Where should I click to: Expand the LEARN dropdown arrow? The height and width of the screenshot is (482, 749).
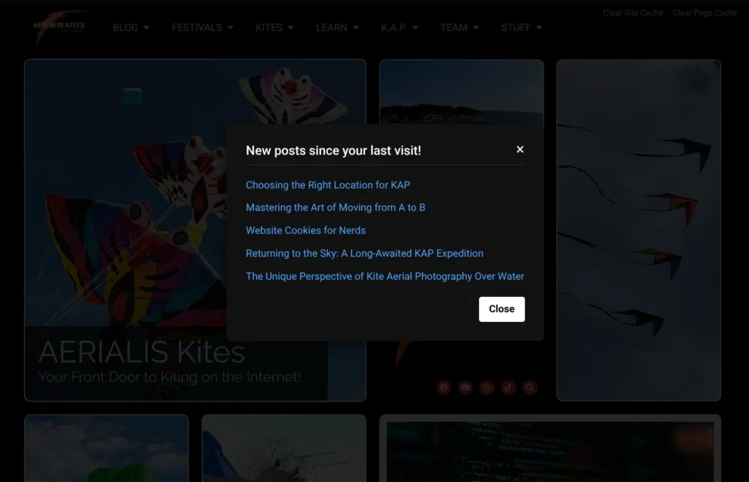(355, 28)
